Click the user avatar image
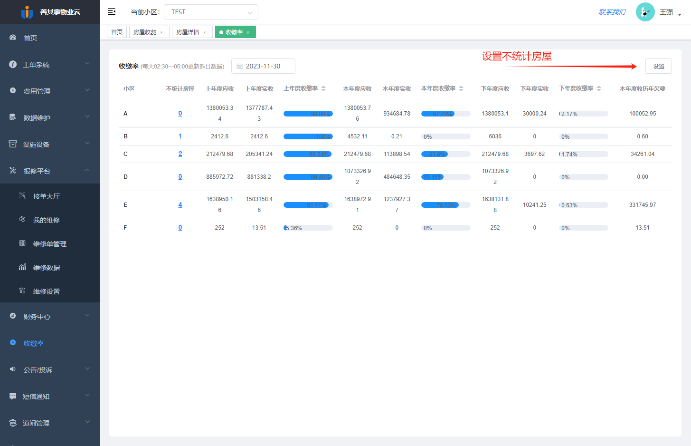The image size is (691, 446). (x=645, y=12)
